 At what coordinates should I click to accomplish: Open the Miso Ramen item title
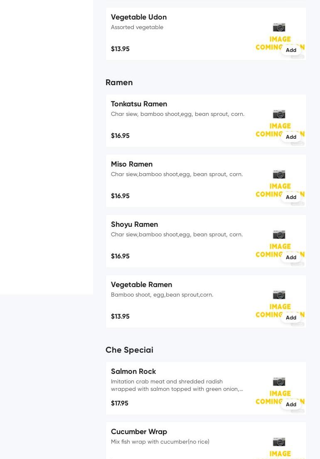(131, 164)
